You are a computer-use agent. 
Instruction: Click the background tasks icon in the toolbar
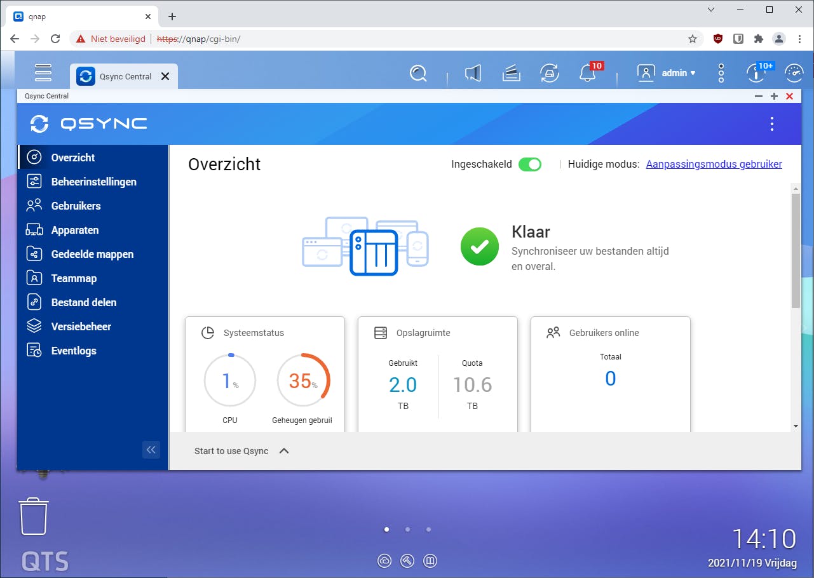point(550,74)
